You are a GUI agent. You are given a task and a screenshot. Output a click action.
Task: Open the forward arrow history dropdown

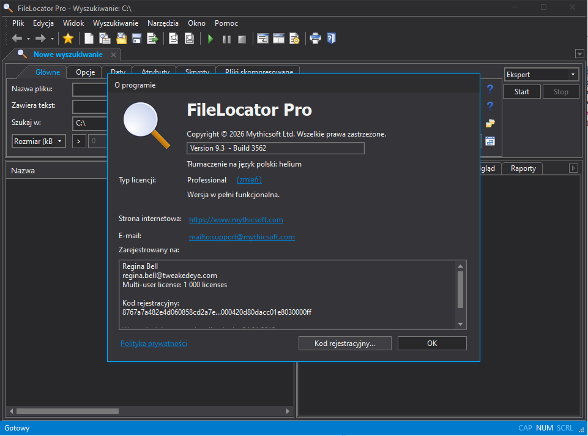tap(52, 39)
